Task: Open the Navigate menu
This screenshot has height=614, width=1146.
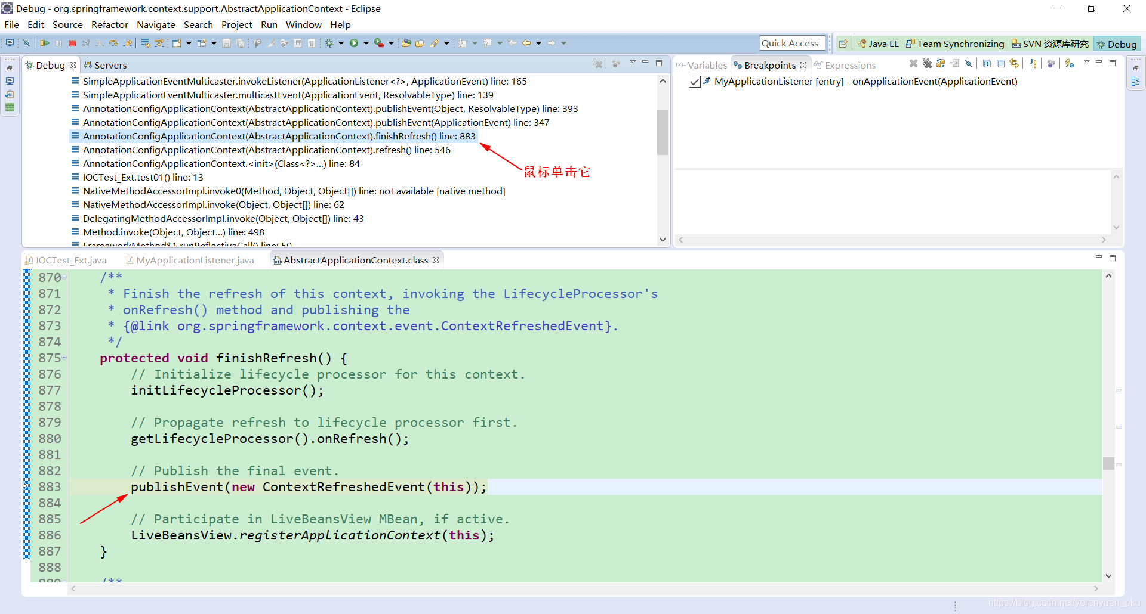Action: (x=156, y=24)
